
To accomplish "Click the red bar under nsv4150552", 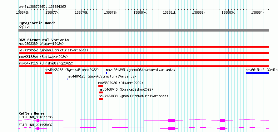I will pyautogui.click(x=144, y=53).
